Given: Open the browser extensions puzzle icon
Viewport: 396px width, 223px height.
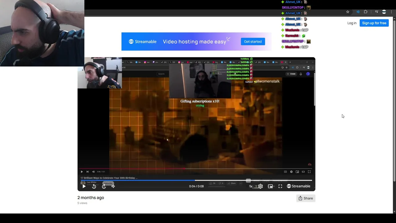Looking at the screenshot, I should tap(366, 12).
